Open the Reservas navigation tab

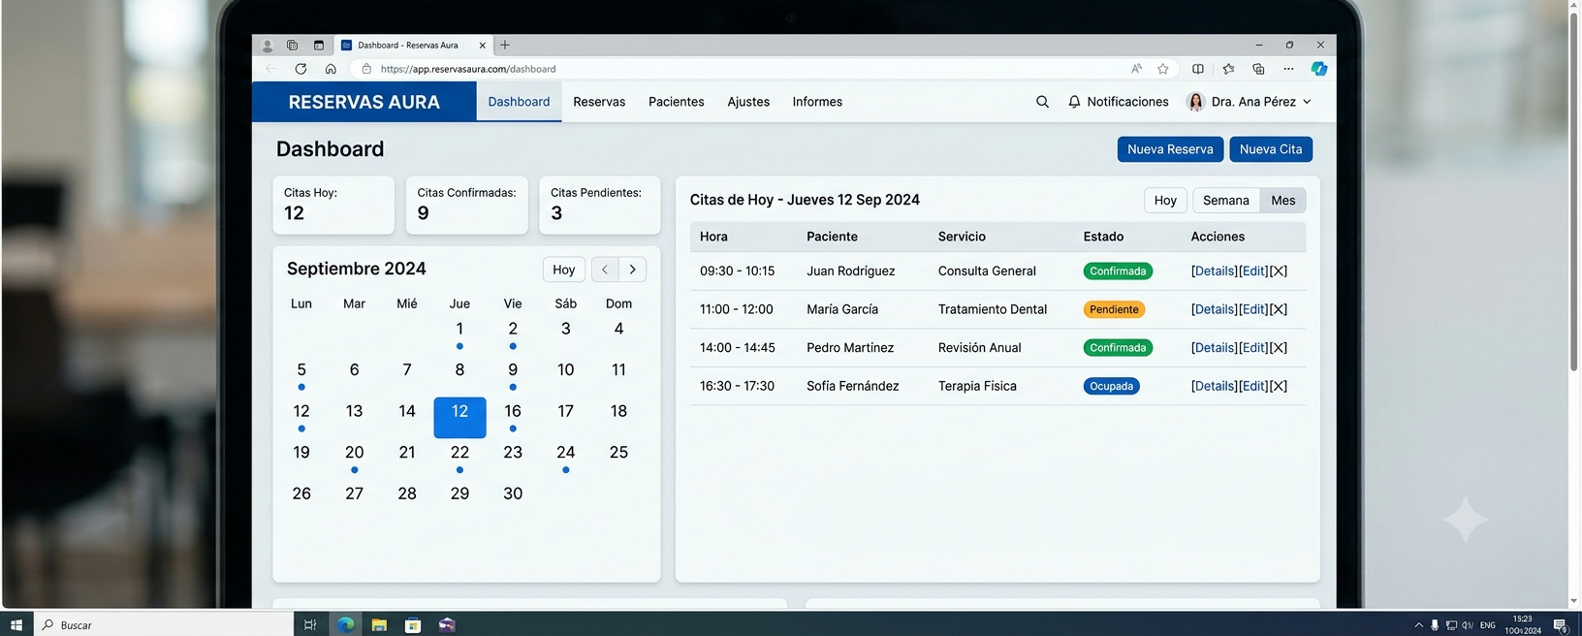599,102
